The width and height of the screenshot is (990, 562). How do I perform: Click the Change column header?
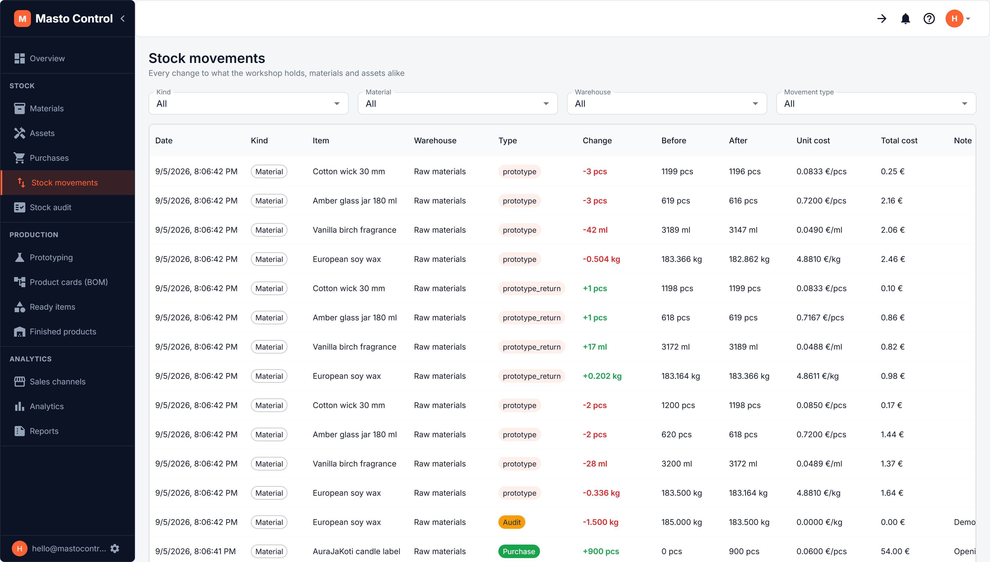(x=597, y=140)
